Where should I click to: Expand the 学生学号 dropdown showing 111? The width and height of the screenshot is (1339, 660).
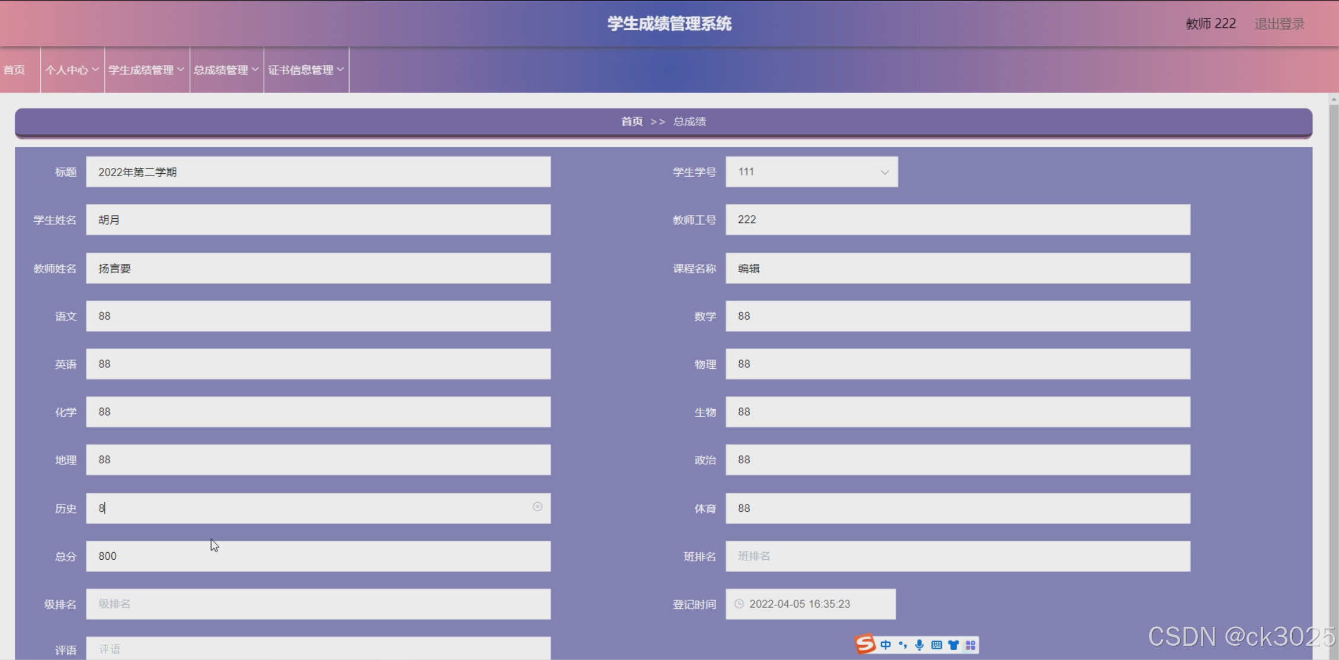(x=811, y=172)
